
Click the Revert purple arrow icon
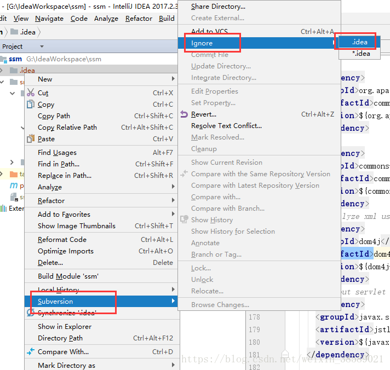[184, 114]
